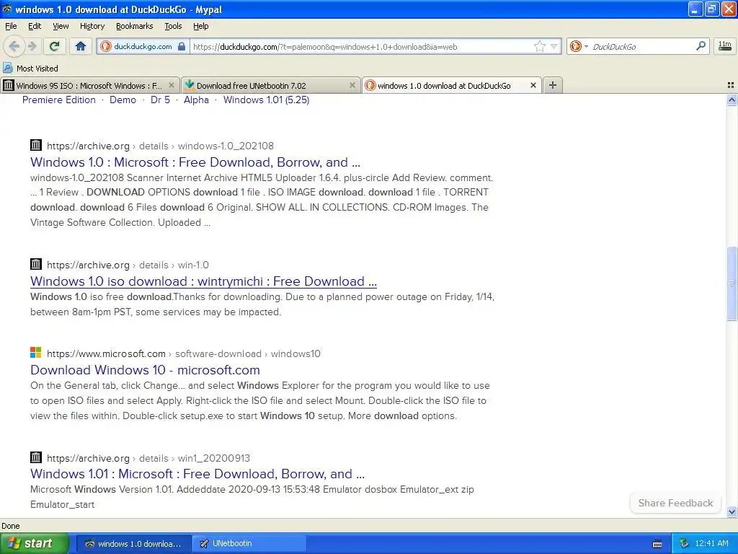Click Microsoft logo favicon in search result
The height and width of the screenshot is (554, 738).
pos(36,352)
